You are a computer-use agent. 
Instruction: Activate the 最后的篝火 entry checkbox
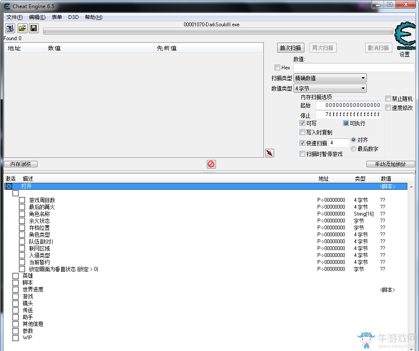pyautogui.click(x=22, y=207)
